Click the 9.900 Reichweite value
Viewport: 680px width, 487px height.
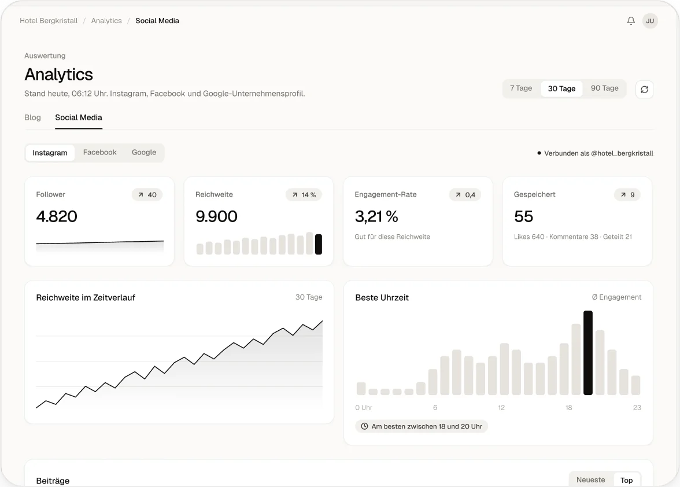coord(216,216)
